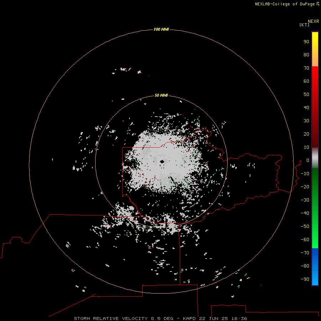Click the -50 value on the velocity scale

tap(305, 226)
